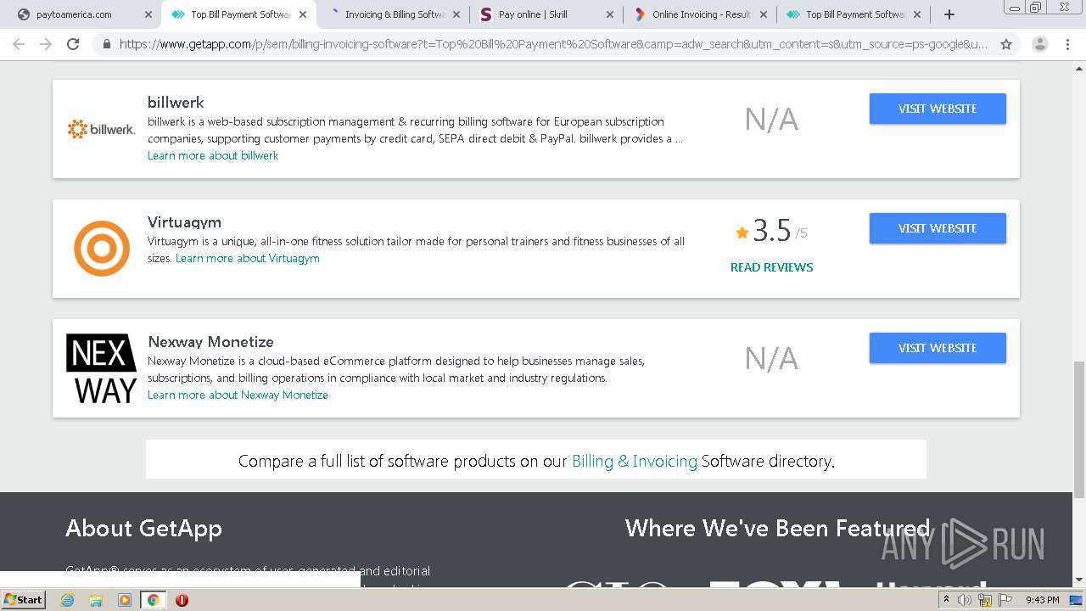
Task: Click the vertical page scrollbar thumb
Action: (1079, 429)
